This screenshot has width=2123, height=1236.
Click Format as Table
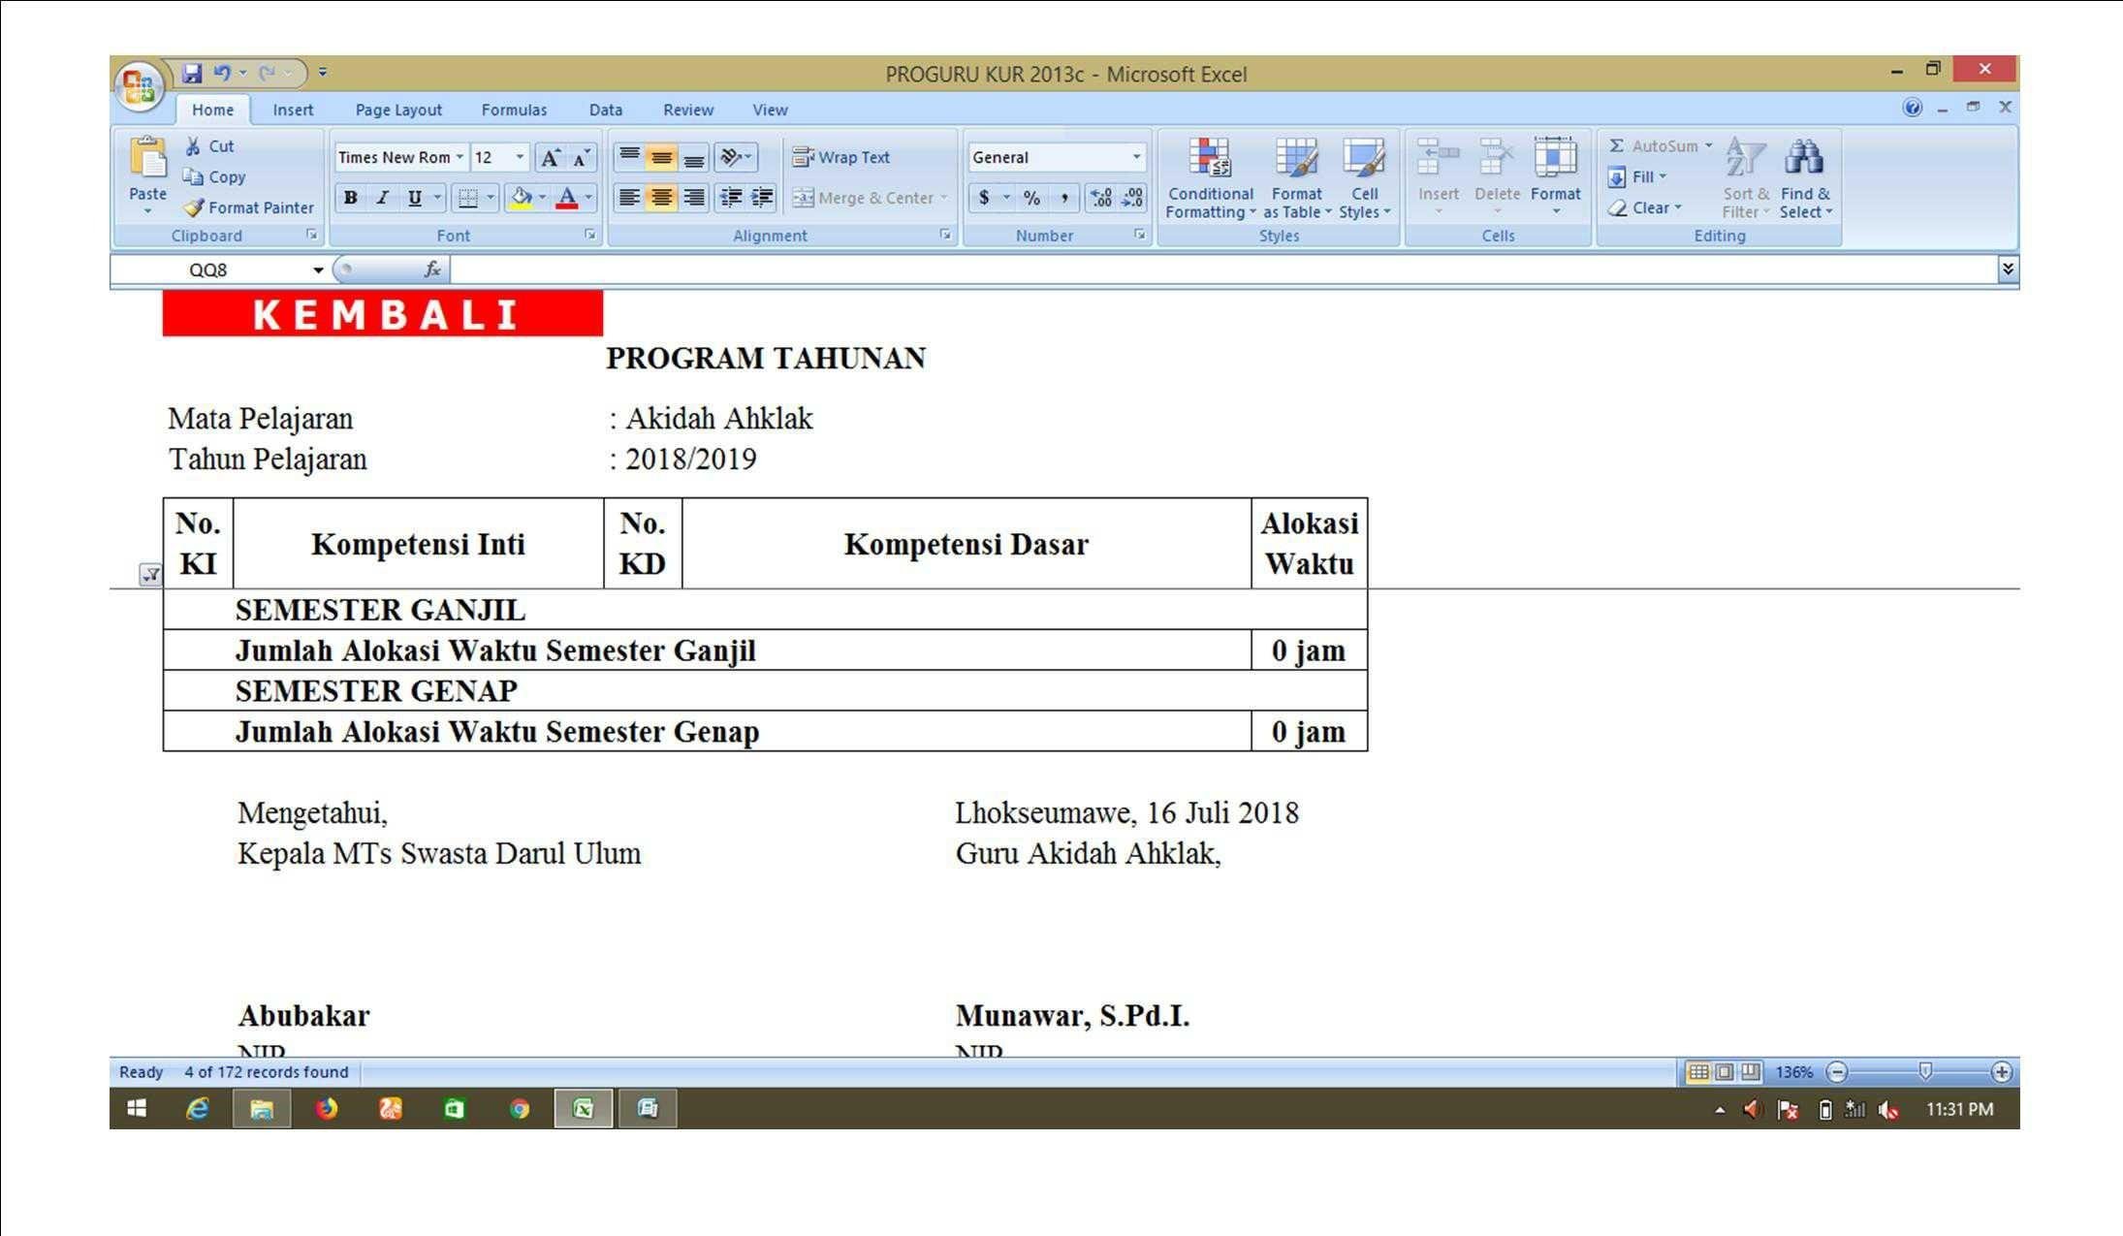(x=1297, y=179)
